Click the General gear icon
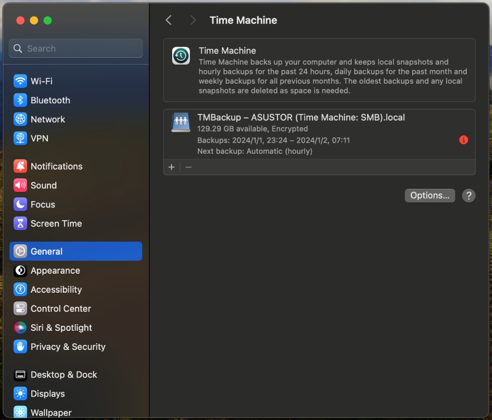This screenshot has width=492, height=420. (x=20, y=252)
